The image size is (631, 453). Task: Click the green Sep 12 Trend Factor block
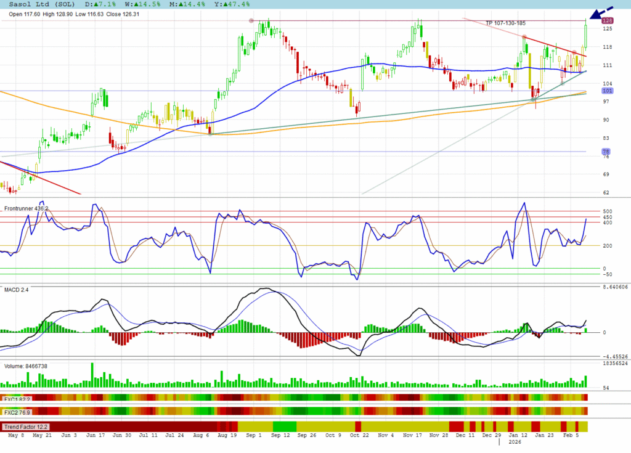point(284,426)
